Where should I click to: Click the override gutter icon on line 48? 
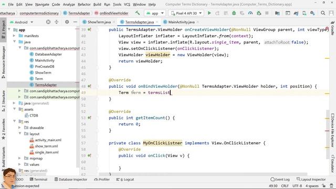(89, 86)
